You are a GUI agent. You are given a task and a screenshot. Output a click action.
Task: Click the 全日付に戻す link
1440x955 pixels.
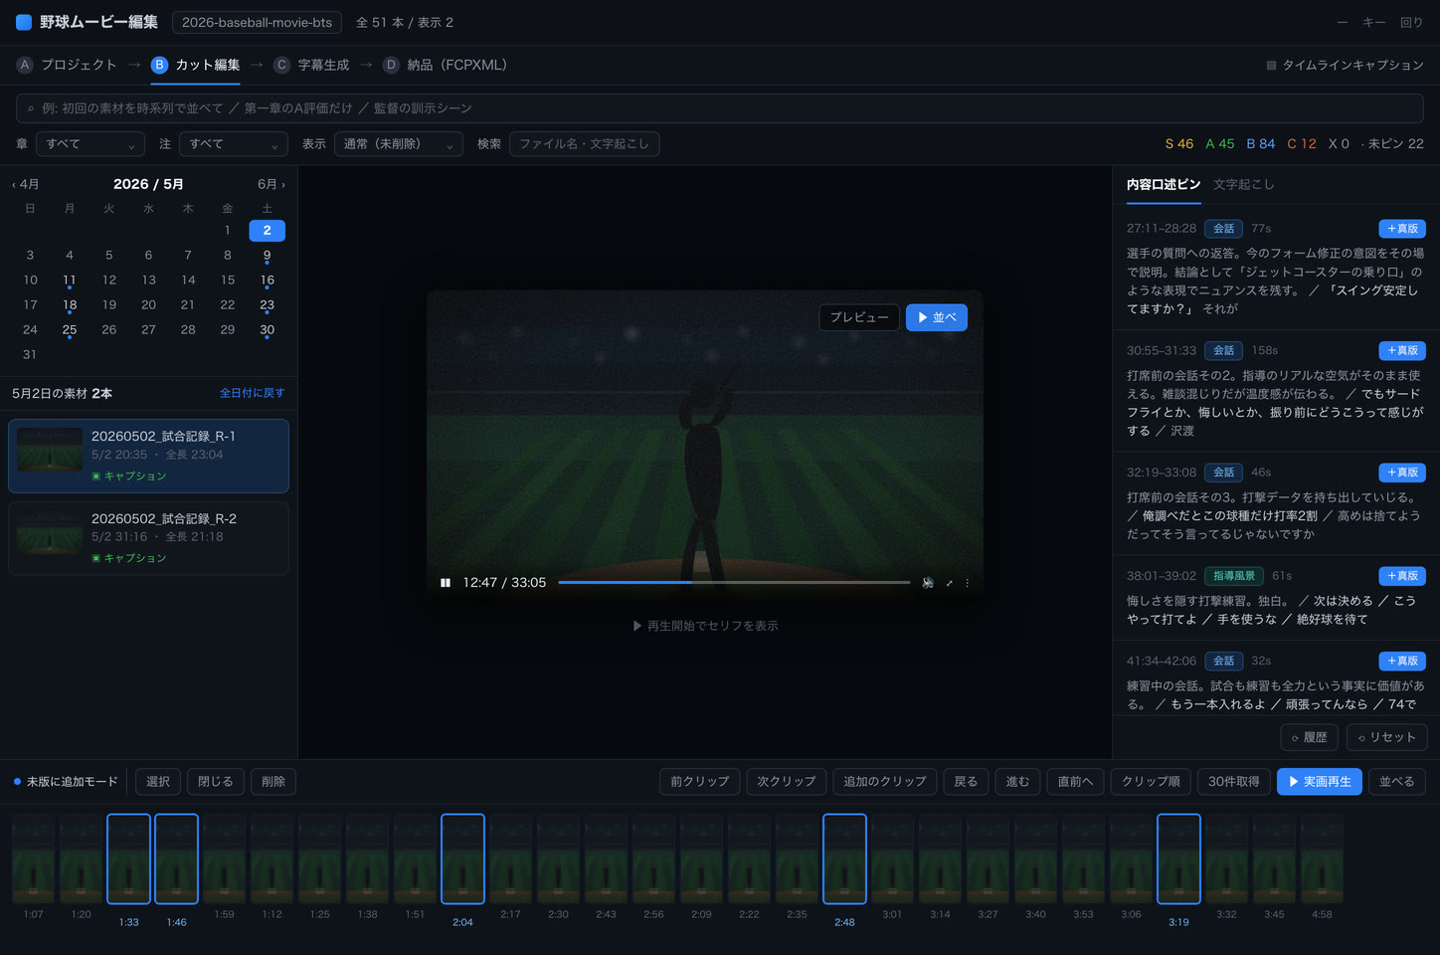point(252,393)
